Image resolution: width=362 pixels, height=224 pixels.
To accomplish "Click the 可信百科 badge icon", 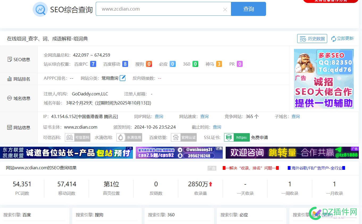I will pyautogui.click(x=78, y=137).
